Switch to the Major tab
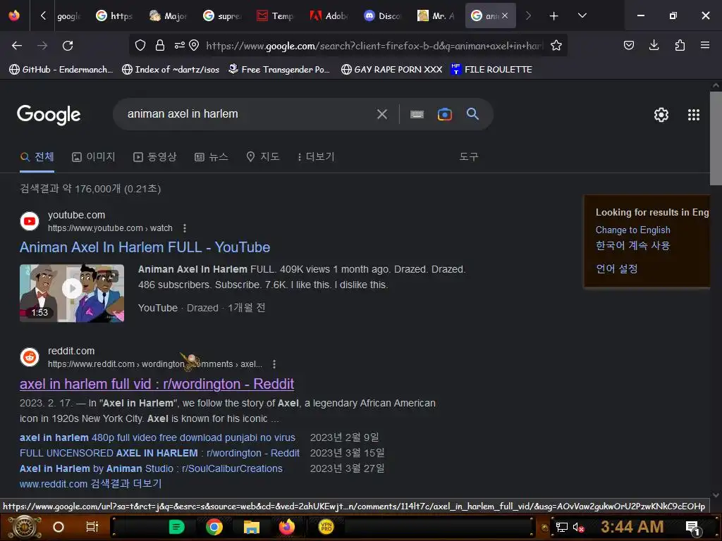Viewport: 722px width, 541px height. pyautogui.click(x=168, y=16)
